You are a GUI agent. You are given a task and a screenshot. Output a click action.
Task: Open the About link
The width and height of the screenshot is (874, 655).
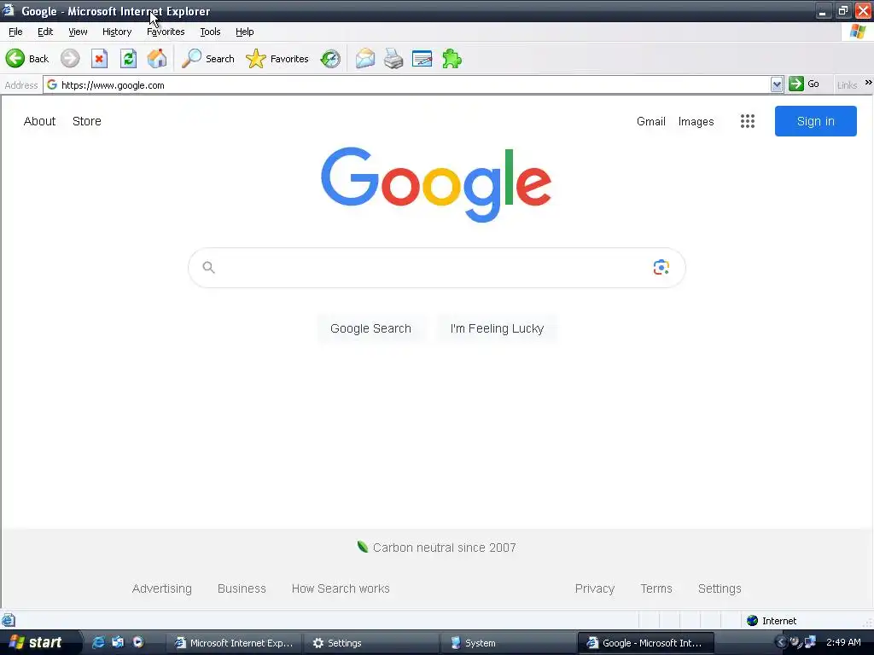pos(39,121)
